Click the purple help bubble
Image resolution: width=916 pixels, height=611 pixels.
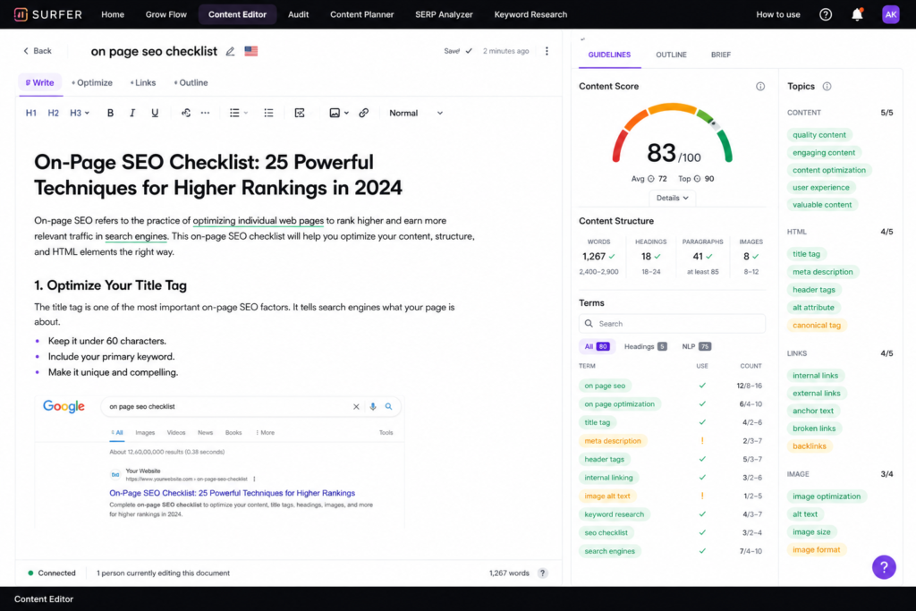pos(884,566)
